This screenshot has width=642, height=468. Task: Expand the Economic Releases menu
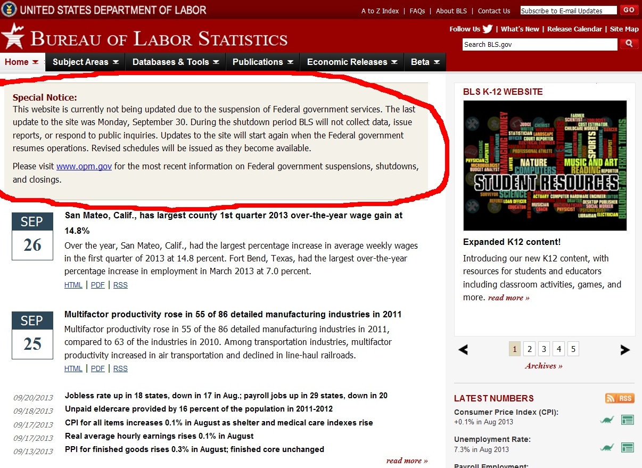(x=352, y=62)
